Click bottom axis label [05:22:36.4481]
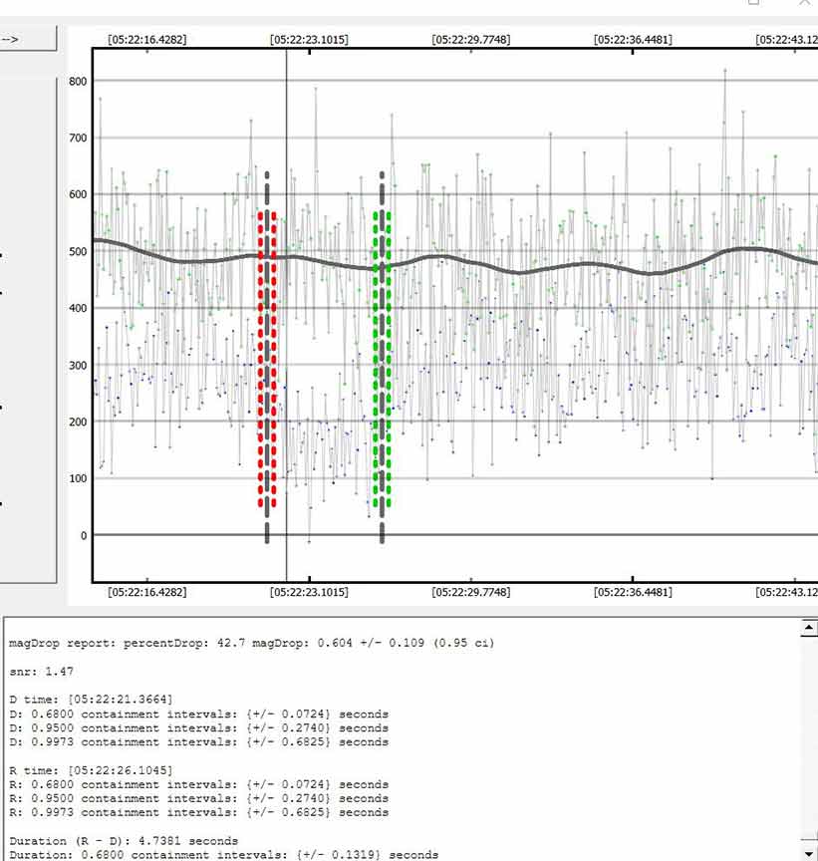This screenshot has height=861, width=818. 633,592
